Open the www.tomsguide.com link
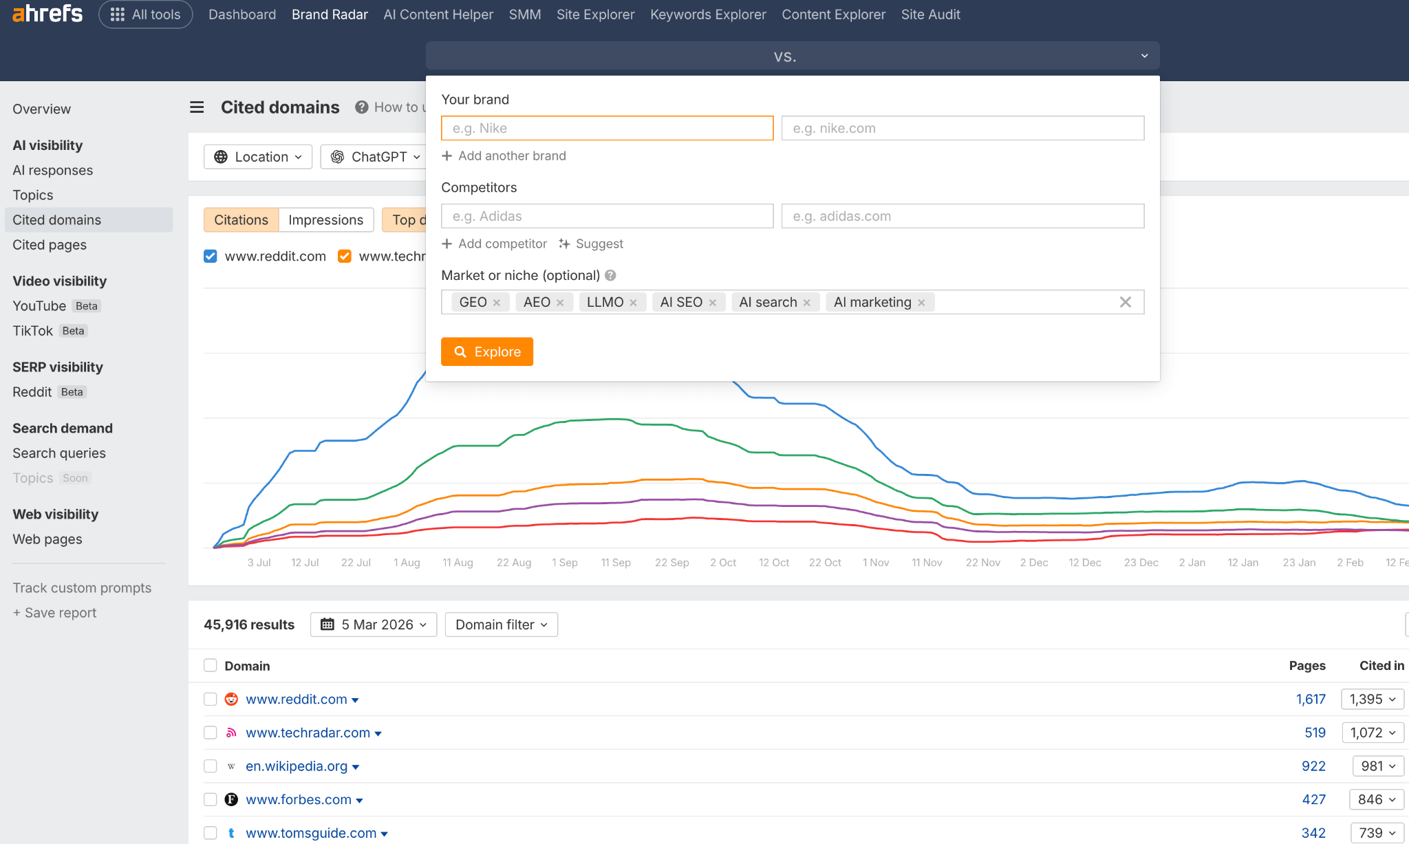Viewport: 1409px width, 844px height. click(310, 832)
